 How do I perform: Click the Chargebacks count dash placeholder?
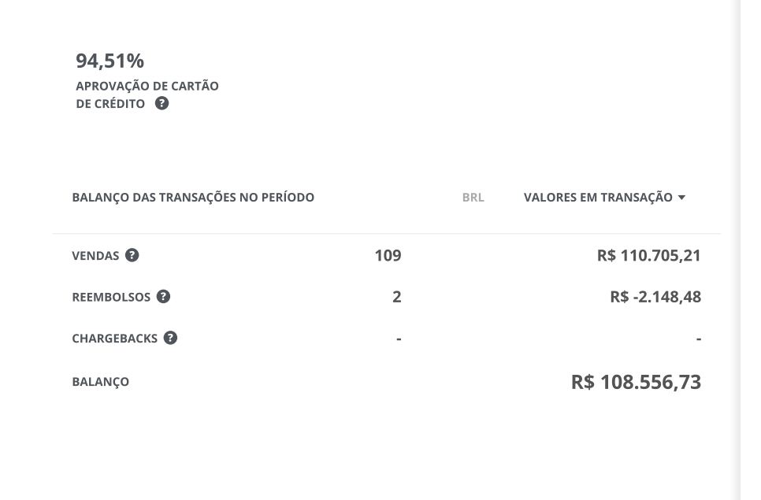pos(399,339)
